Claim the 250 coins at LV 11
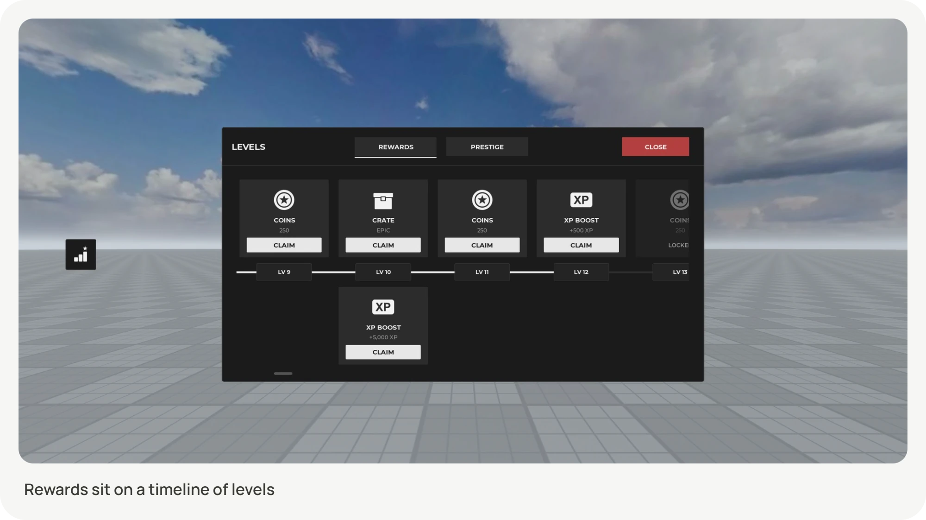 (x=482, y=245)
